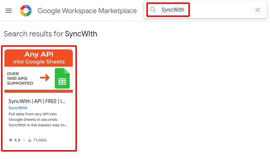Click the 'Search results for SyncWith' heading
The width and height of the screenshot is (270, 159).
[50, 34]
